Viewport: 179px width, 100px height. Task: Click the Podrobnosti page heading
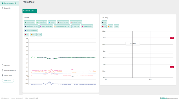[x=29, y=2]
